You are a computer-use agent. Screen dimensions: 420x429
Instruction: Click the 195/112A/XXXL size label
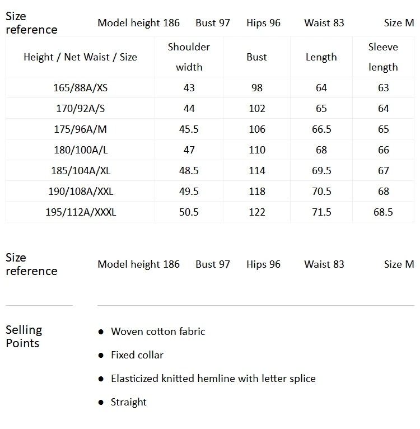click(81, 212)
